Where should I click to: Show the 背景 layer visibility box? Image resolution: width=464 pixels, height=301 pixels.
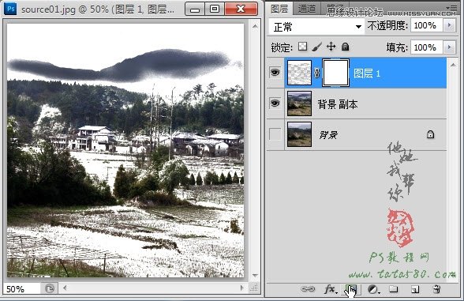pos(275,134)
